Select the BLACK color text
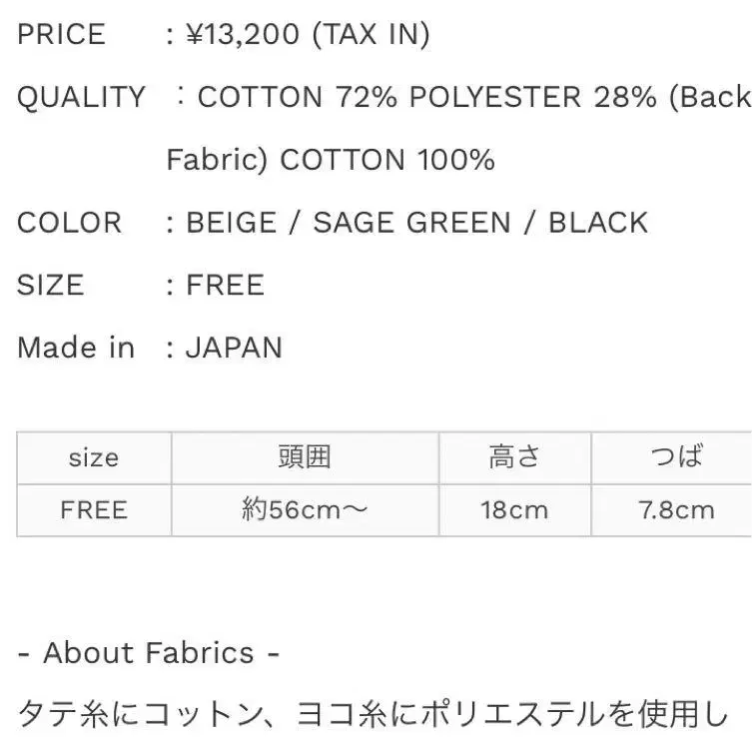752x752 pixels. pyautogui.click(x=598, y=223)
